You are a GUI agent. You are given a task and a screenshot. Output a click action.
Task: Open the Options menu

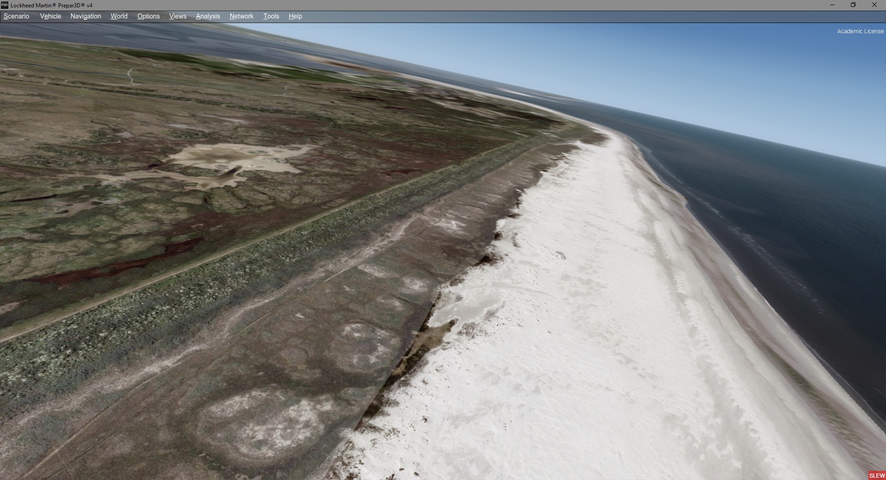tap(148, 16)
